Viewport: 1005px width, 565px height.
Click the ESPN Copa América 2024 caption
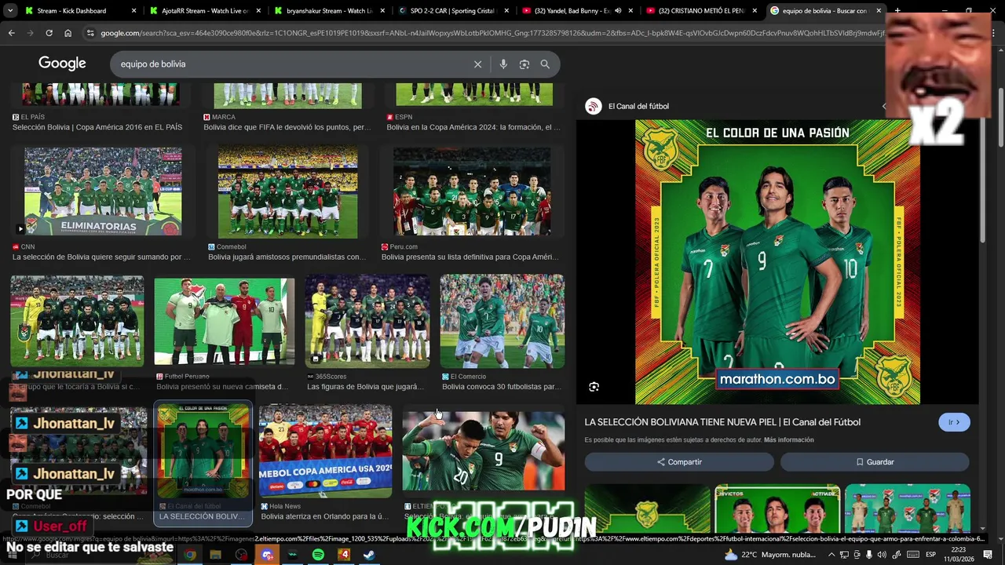tap(473, 127)
